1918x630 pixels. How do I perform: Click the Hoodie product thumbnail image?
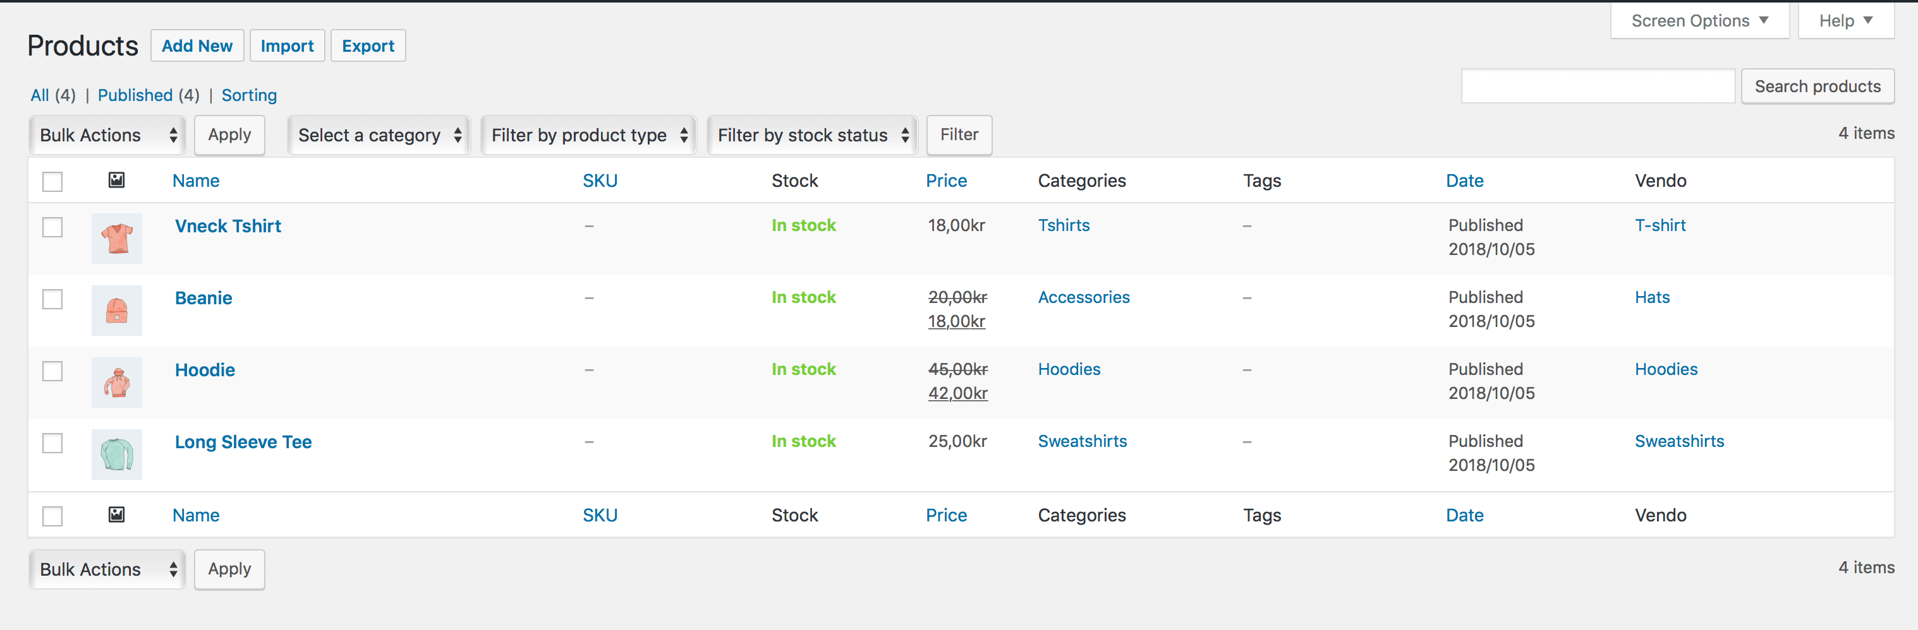click(116, 383)
